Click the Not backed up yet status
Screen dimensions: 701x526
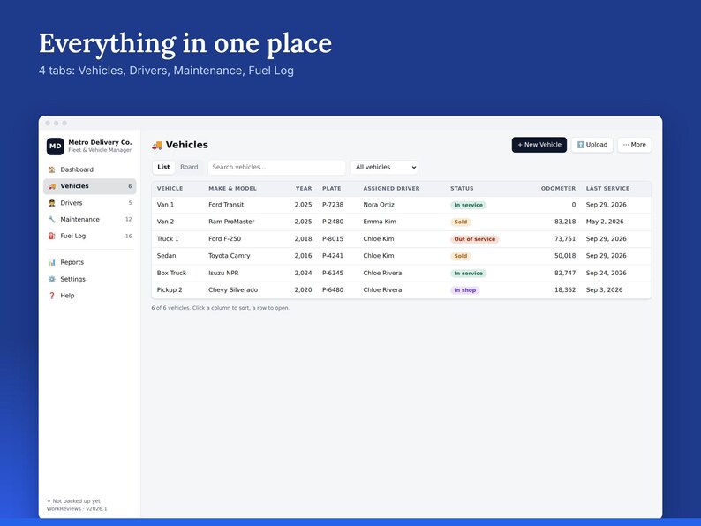pos(74,501)
